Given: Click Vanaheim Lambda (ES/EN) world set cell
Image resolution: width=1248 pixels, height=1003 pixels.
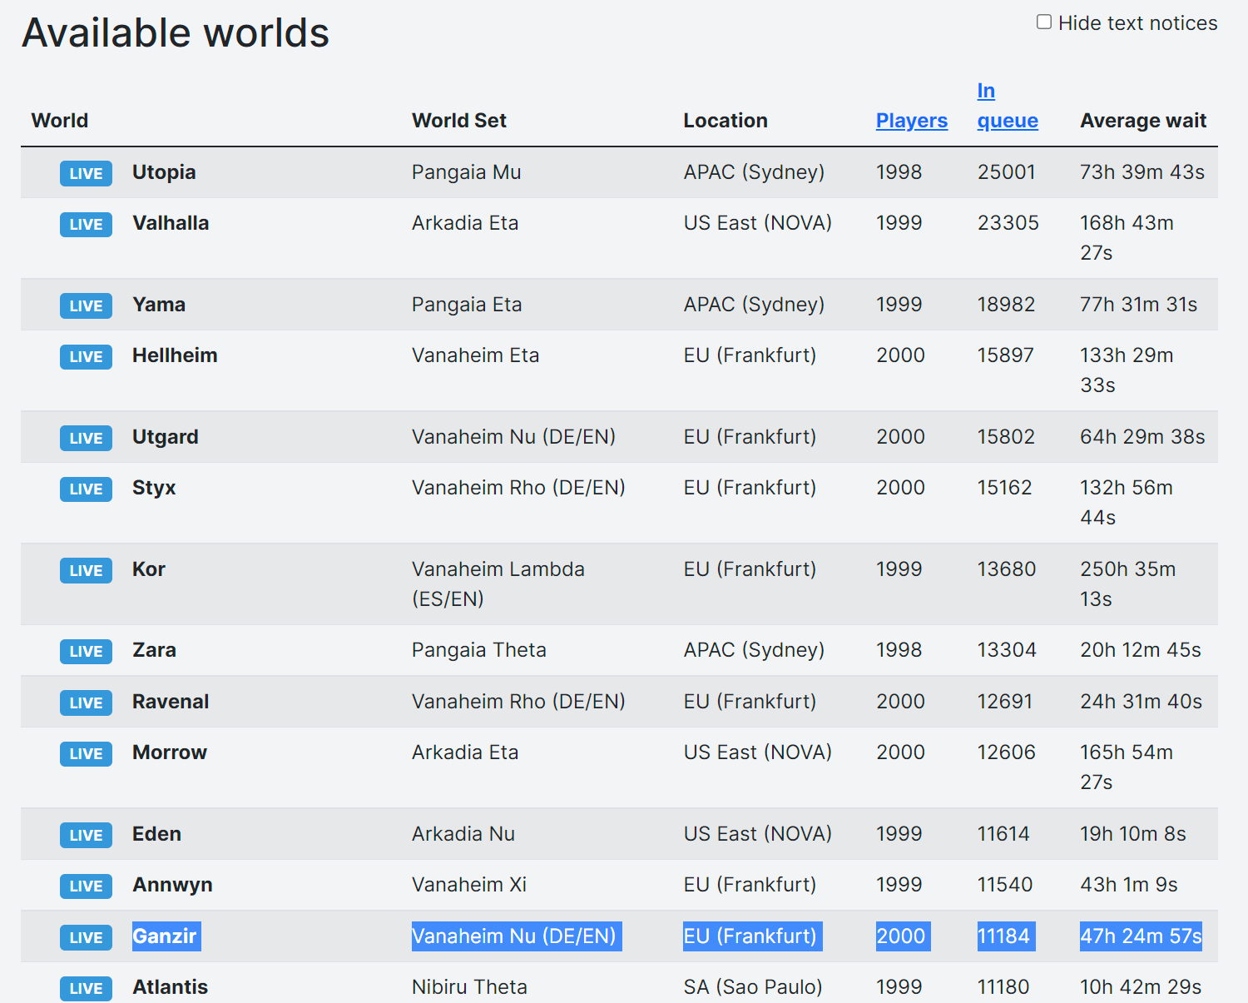Looking at the screenshot, I should click(x=498, y=584).
